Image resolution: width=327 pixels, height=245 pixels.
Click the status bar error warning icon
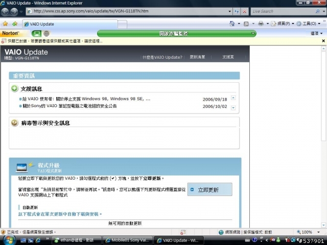pyautogui.click(x=3, y=232)
